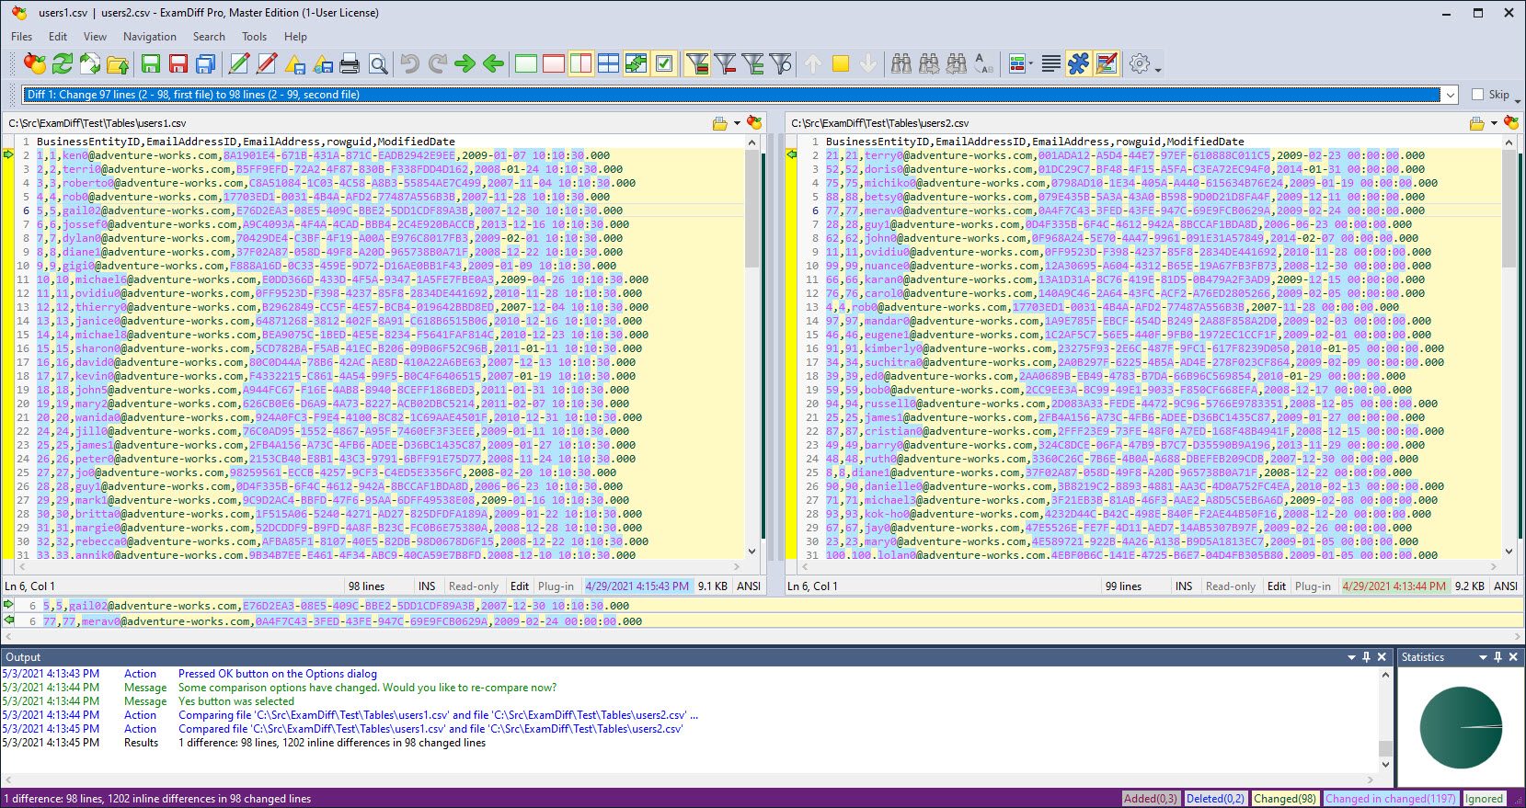Click Plug-in in the left pane status bar
This screenshot has width=1526, height=808.
(556, 586)
